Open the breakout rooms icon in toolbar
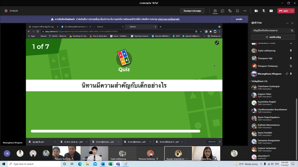 click(x=237, y=11)
